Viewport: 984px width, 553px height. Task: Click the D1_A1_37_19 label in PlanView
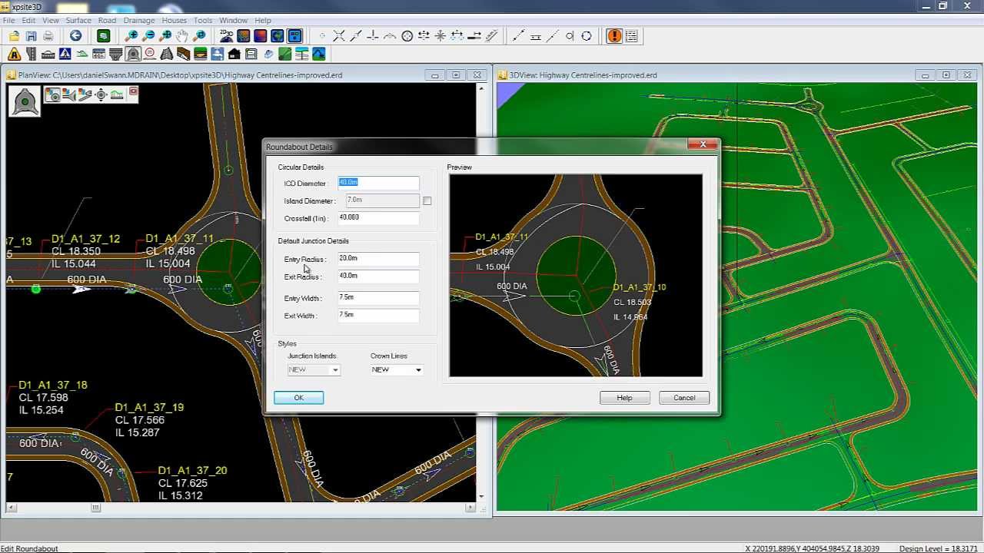[149, 408]
